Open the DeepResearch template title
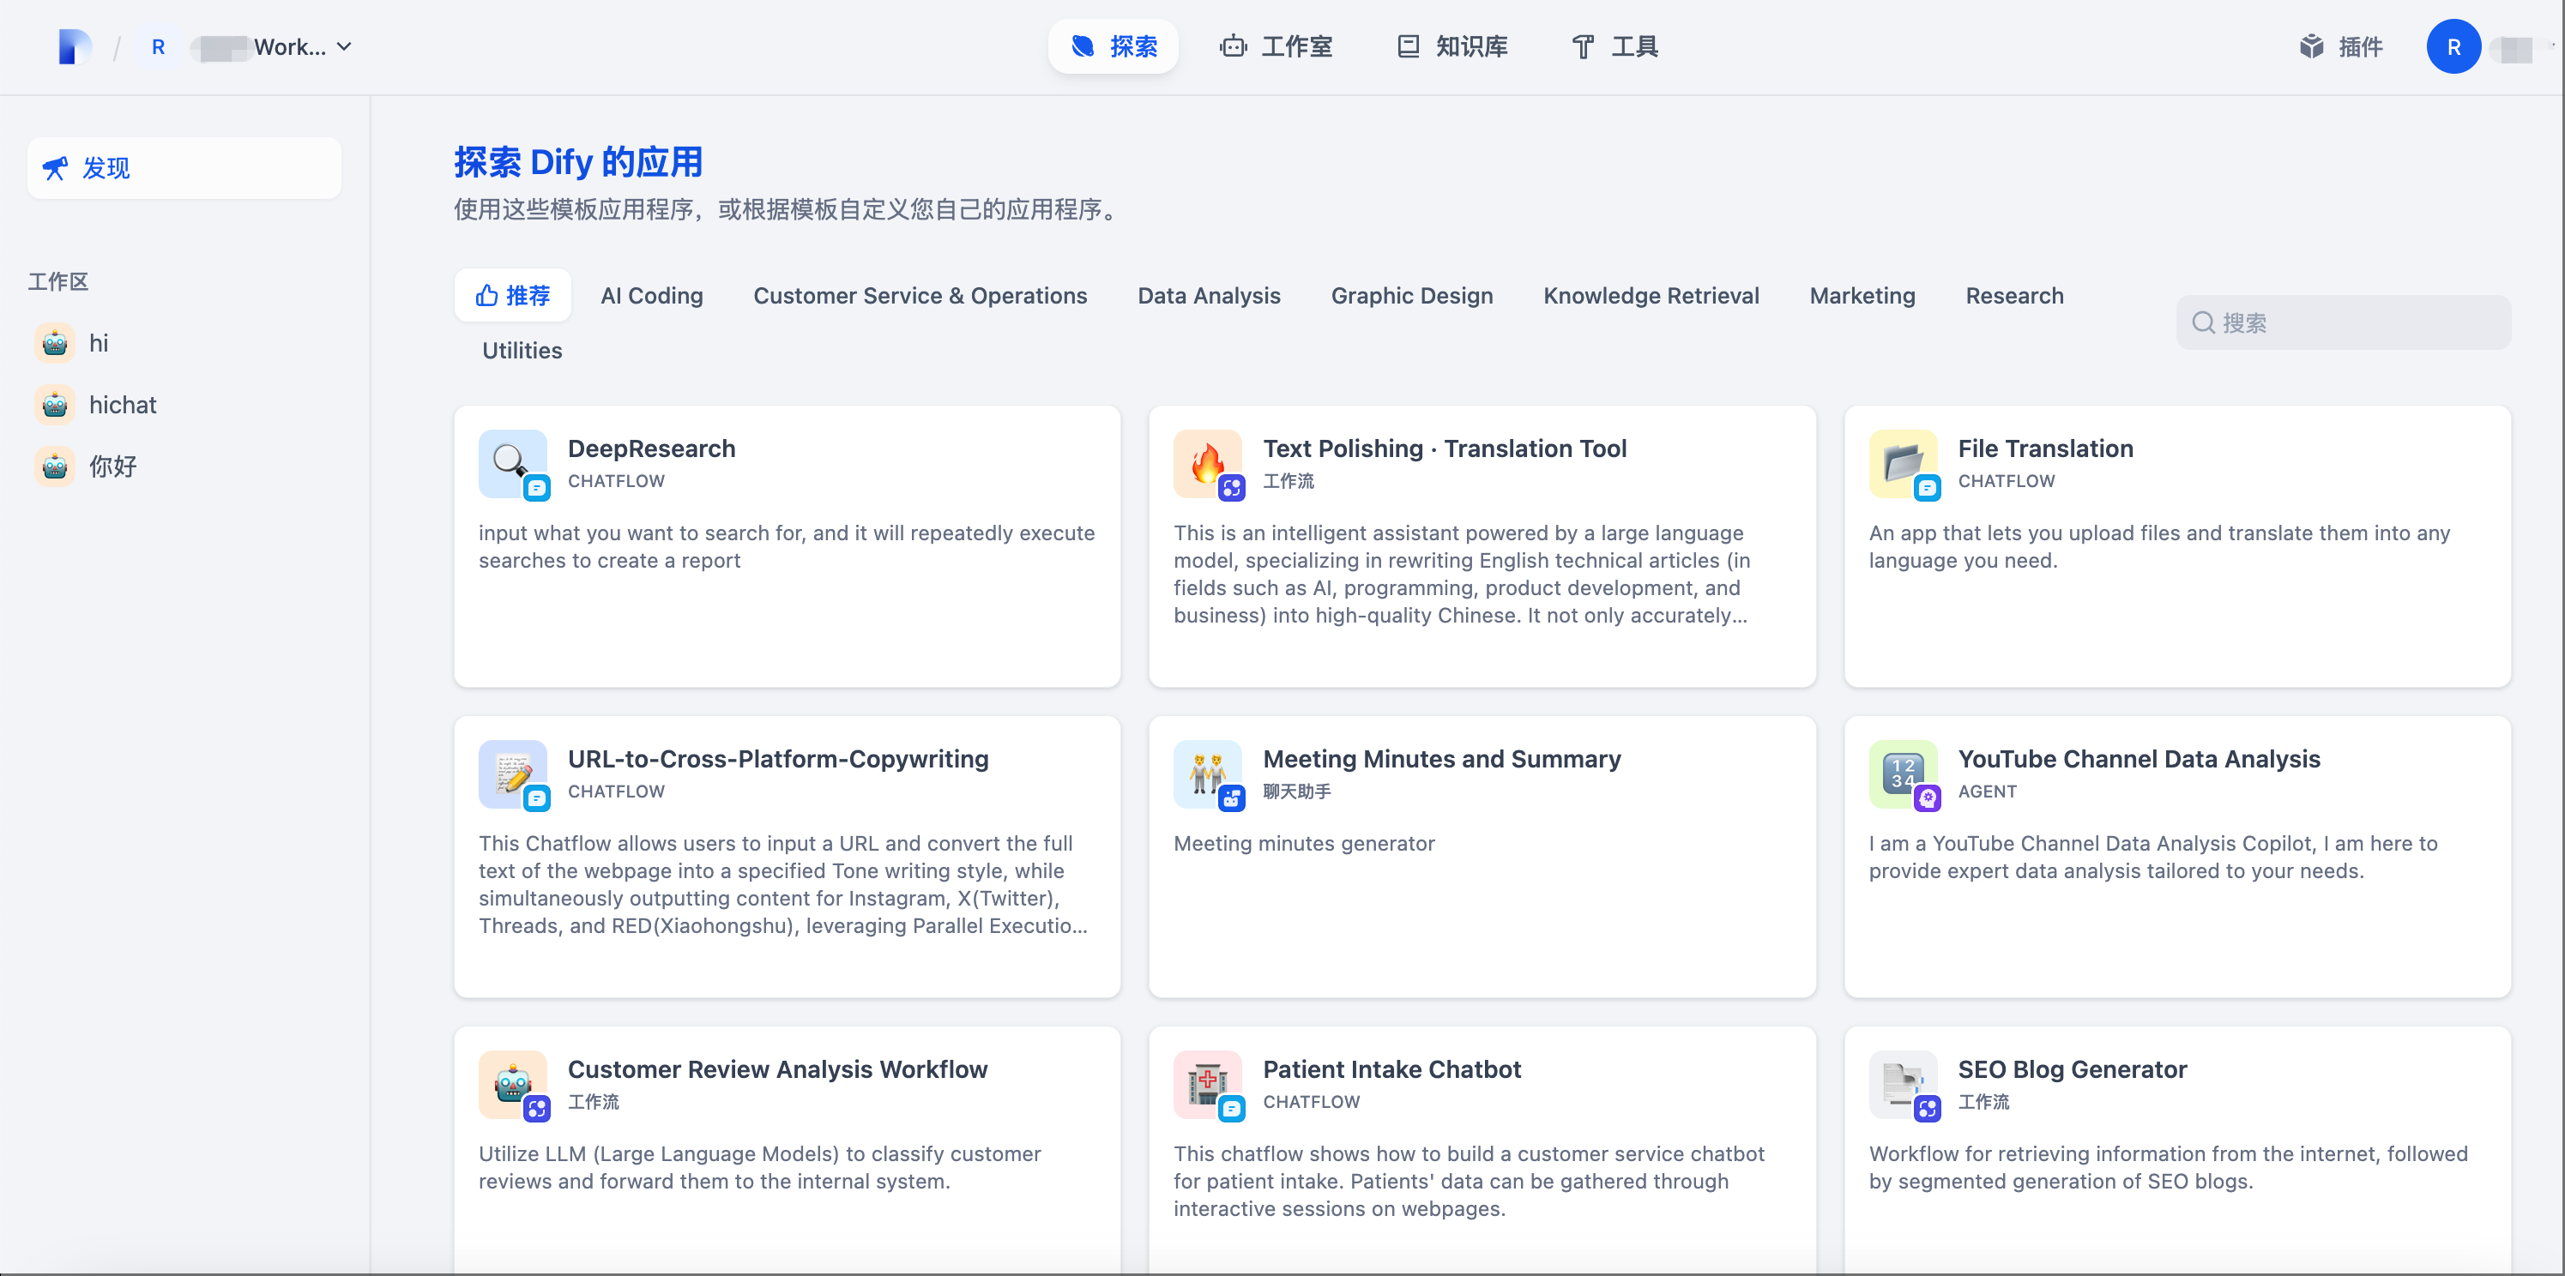 click(x=651, y=448)
